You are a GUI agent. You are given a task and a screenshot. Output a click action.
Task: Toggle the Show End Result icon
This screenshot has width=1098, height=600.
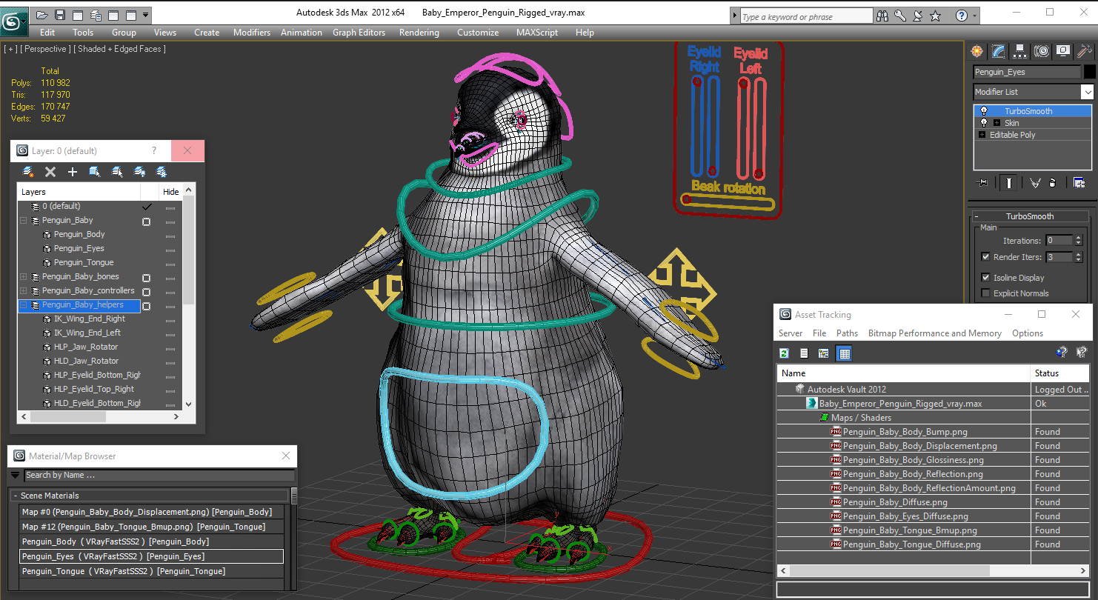[x=1008, y=182]
